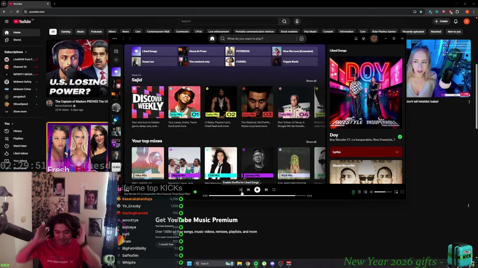Open the Spotify Queue icon
Image resolution: width=478 pixels, height=268 pixels.
tap(359, 192)
